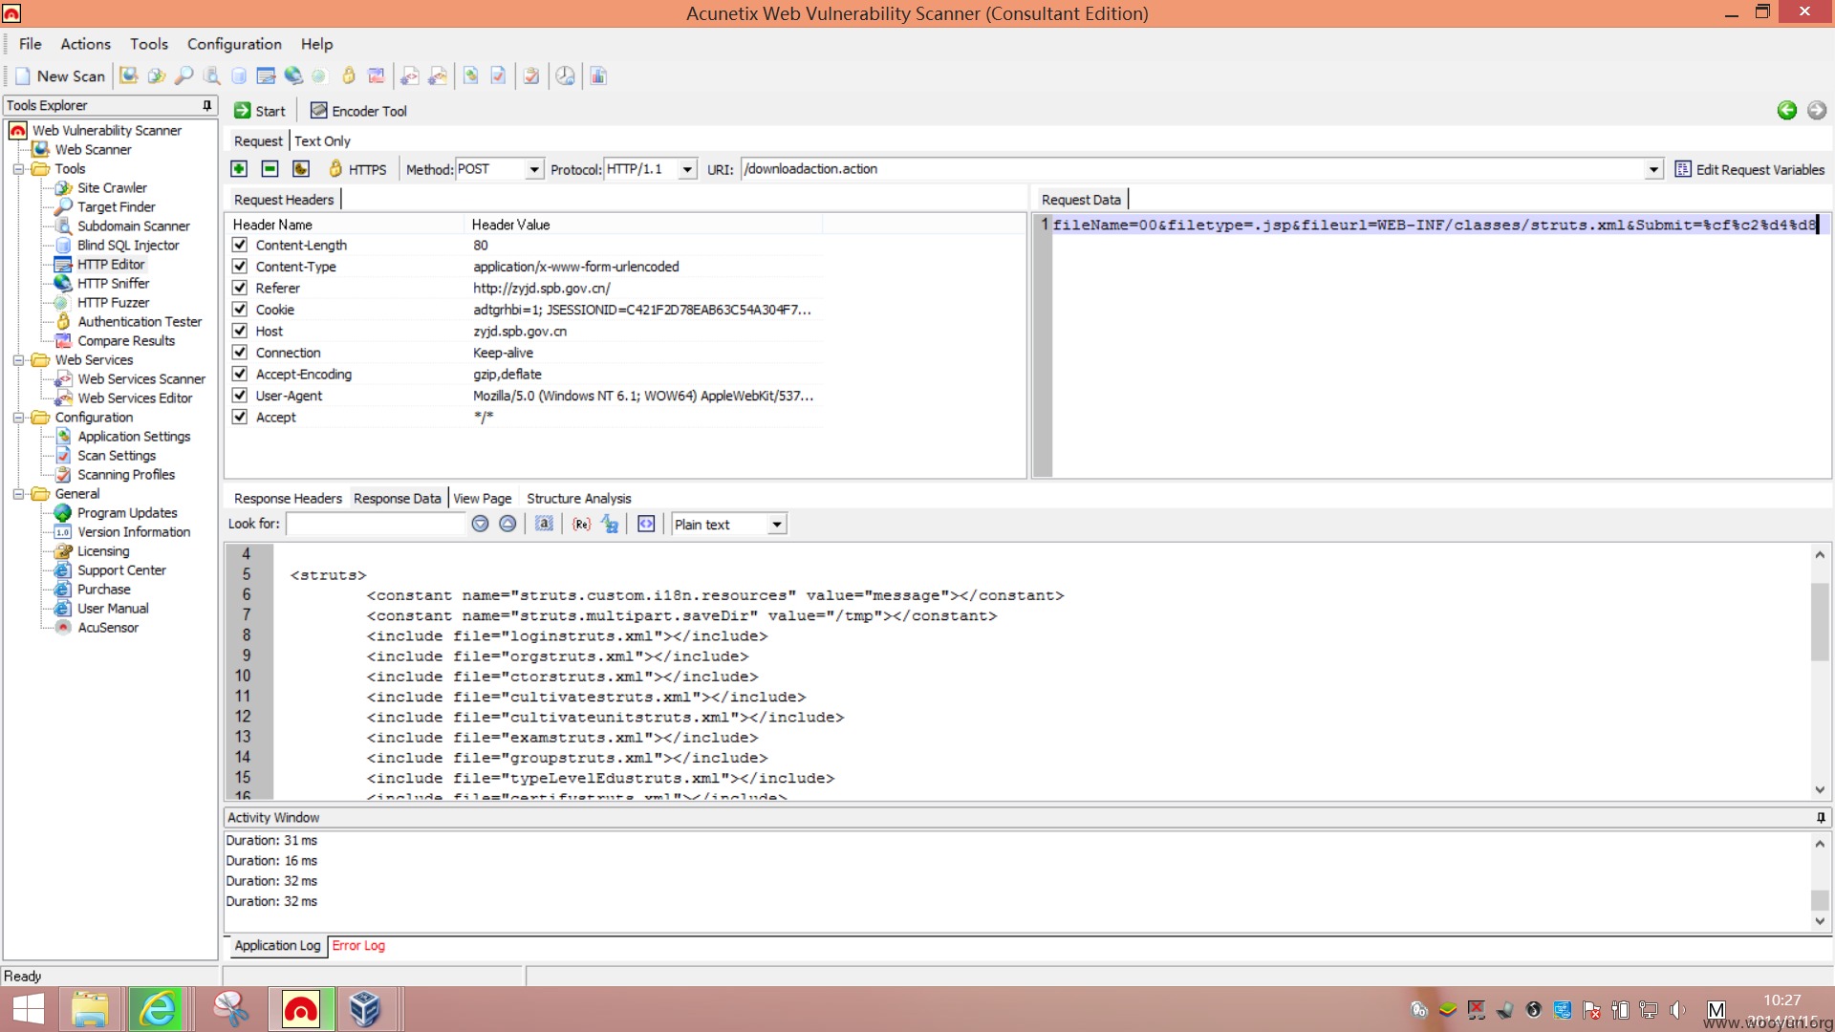1835x1032 pixels.
Task: Select HTTP Fuzzer in Tools Explorer
Action: pyautogui.click(x=113, y=302)
